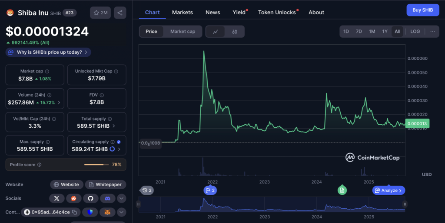Image resolution: width=445 pixels, height=223 pixels.
Task: Open the Reddit social link
Action: coord(73,198)
